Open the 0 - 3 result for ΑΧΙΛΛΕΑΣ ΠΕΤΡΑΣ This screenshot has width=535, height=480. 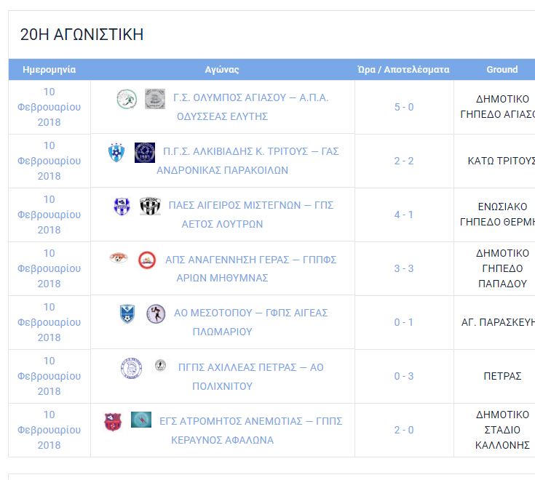pos(404,377)
